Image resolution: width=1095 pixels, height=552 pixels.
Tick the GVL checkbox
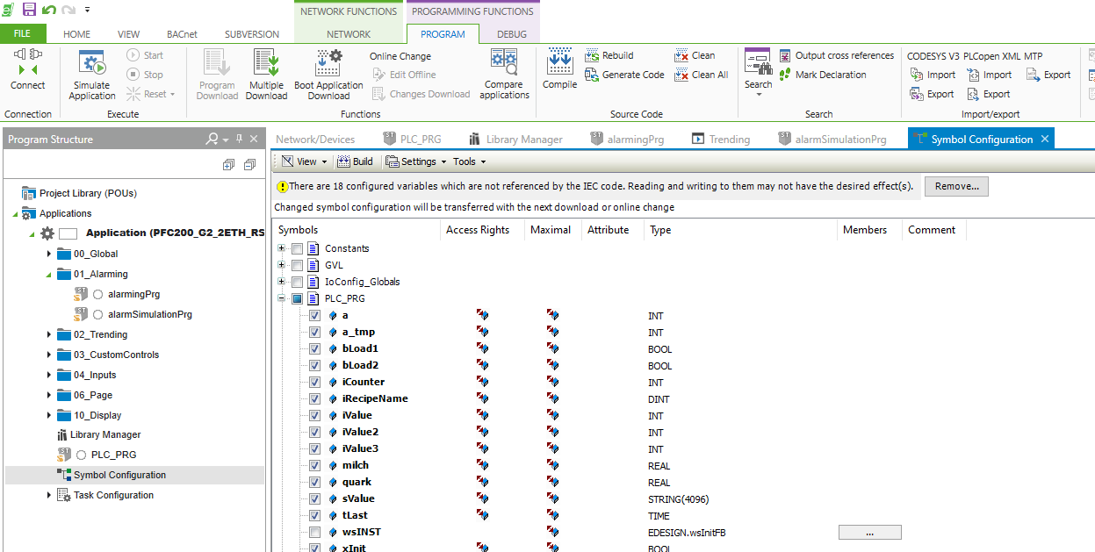click(297, 265)
